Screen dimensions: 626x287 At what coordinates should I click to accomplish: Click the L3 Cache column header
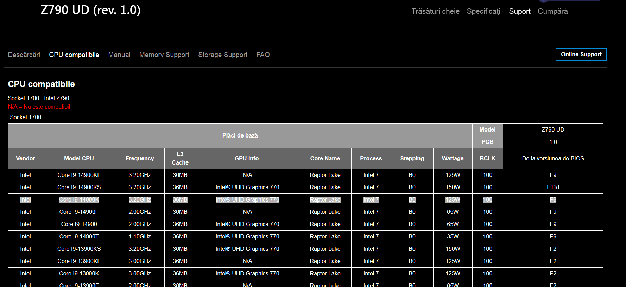pos(180,159)
